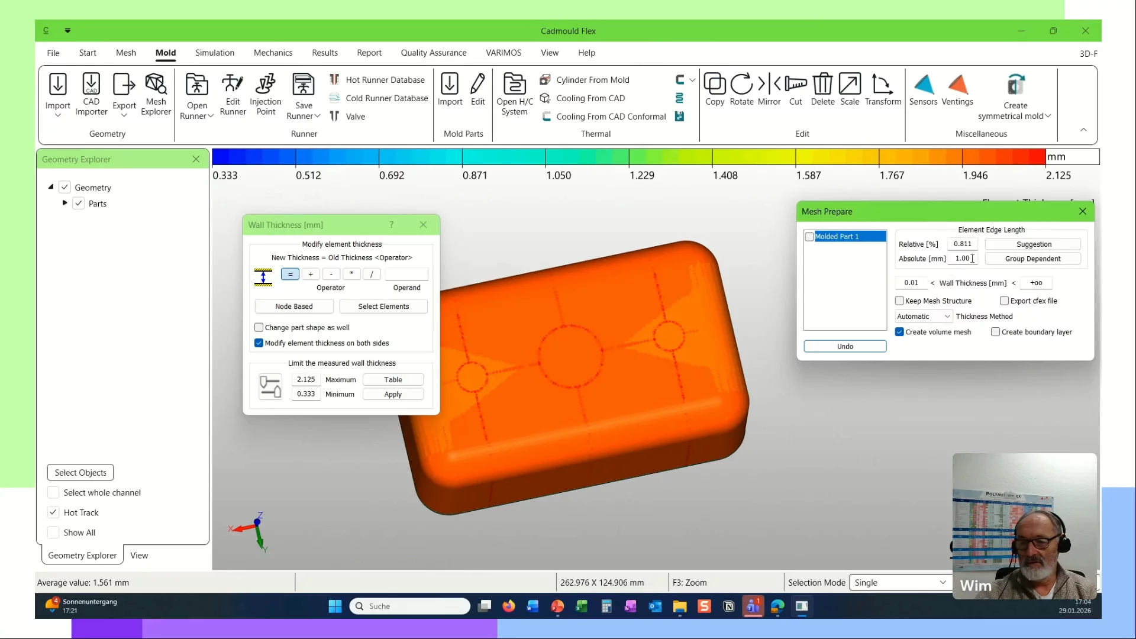Toggle the Hot Track checkbox

[53, 512]
